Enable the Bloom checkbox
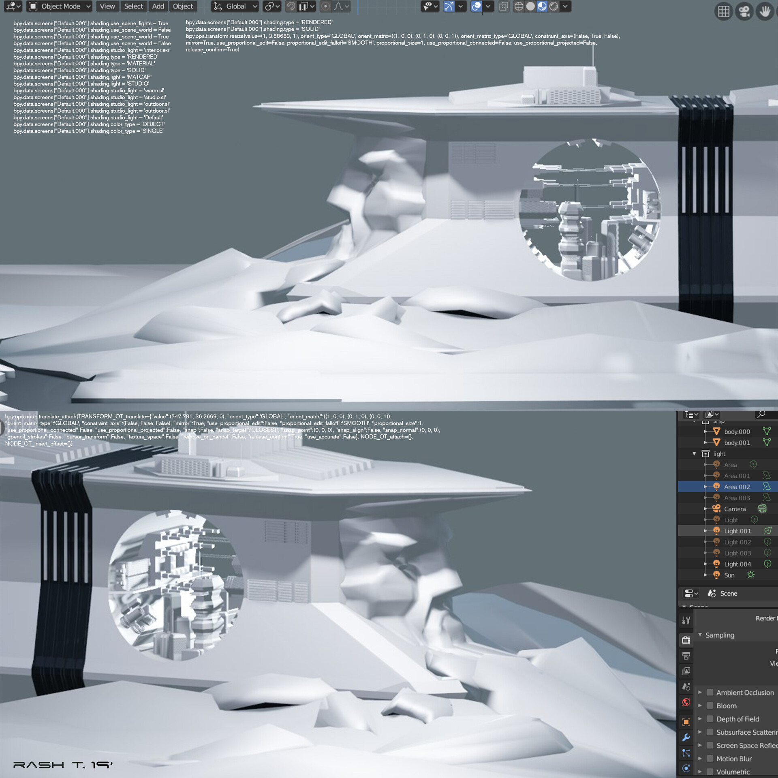This screenshot has height=778, width=778. tap(710, 705)
